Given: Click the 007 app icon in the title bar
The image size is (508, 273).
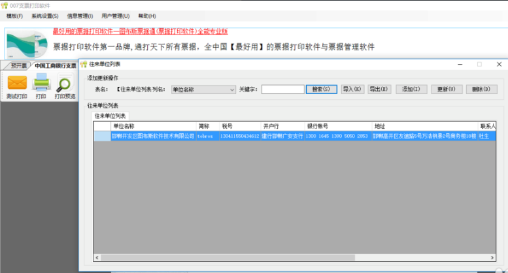Looking at the screenshot, I should click(x=4, y=5).
